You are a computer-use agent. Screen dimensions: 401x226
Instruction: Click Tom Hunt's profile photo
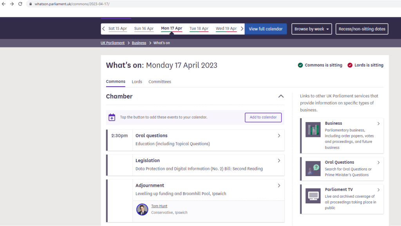pyautogui.click(x=142, y=210)
